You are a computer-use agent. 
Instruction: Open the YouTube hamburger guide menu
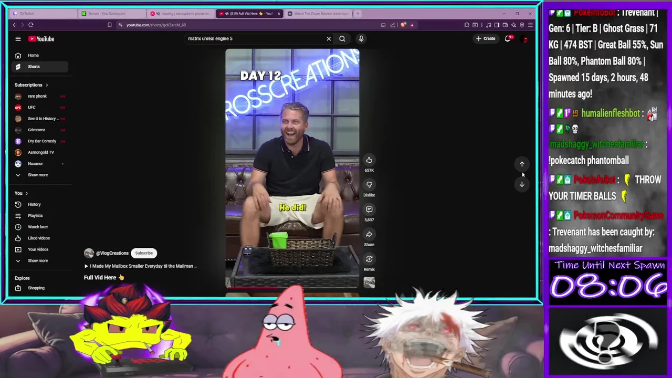18,39
